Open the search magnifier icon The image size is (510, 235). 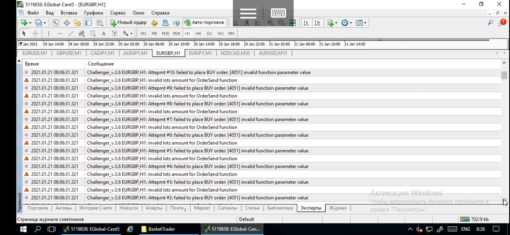(x=491, y=23)
